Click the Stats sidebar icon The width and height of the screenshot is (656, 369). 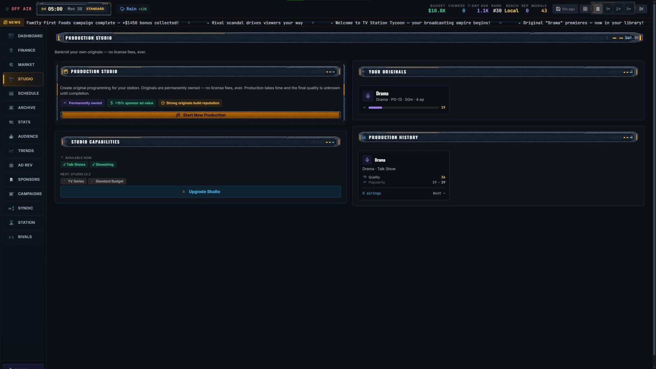coord(11,122)
